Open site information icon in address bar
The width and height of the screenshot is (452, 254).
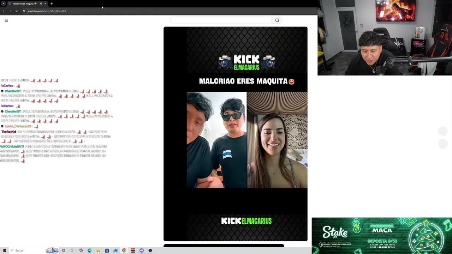(x=24, y=11)
